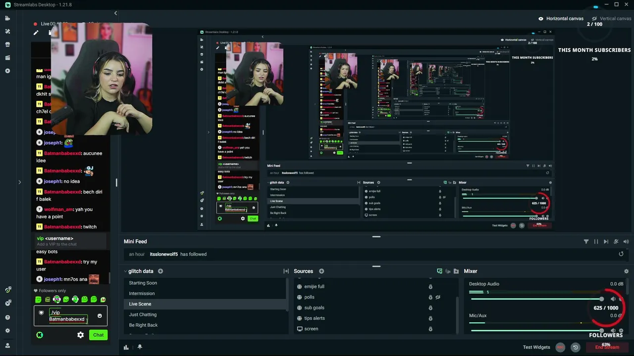Mute Desktop Audio in the Mixer

pyautogui.click(x=613, y=299)
